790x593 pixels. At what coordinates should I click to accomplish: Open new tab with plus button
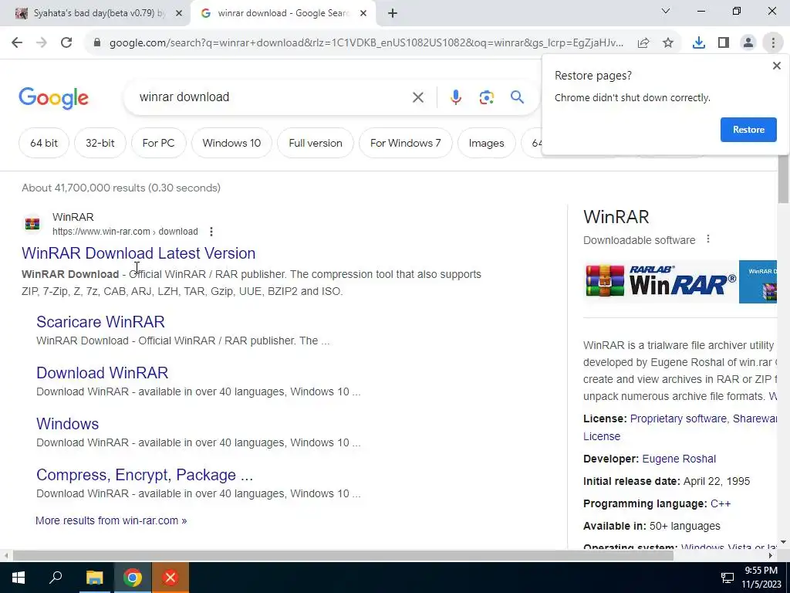(x=393, y=14)
